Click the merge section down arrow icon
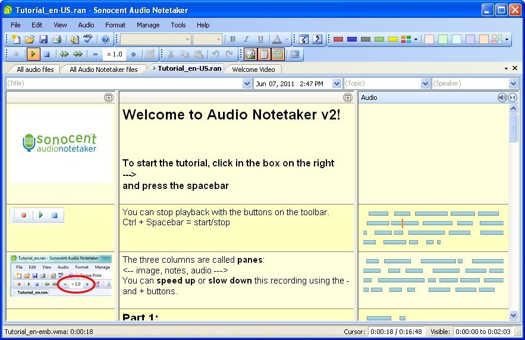Viewport: 525px width, 340px height. pyautogui.click(x=303, y=39)
